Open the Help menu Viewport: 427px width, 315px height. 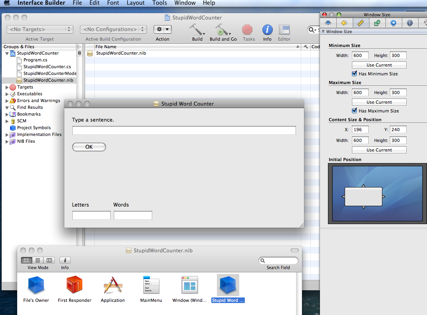click(209, 3)
